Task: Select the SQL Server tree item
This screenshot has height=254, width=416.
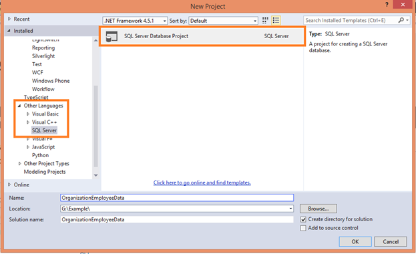Action: (x=44, y=130)
